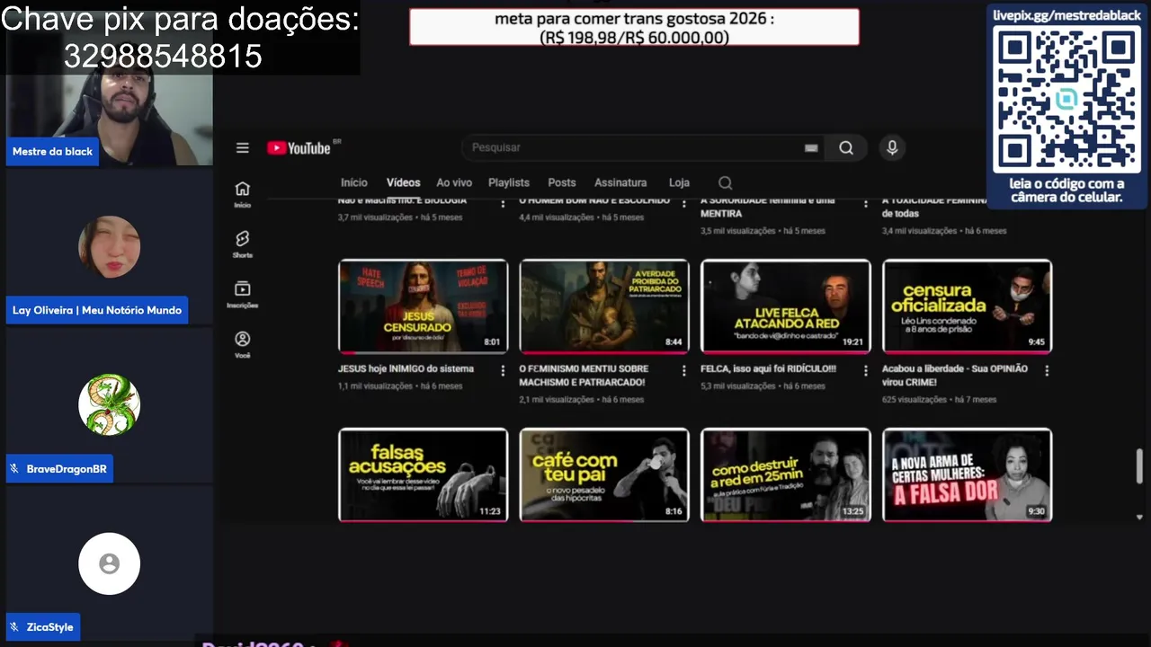Click 625 visualizações há 7 meses text
Image resolution: width=1151 pixels, height=647 pixels.
940,400
